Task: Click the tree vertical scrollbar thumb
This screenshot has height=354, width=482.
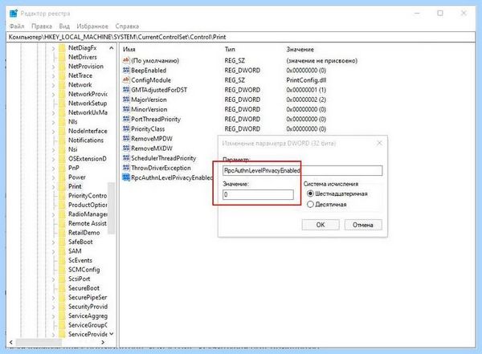Action: coord(111,209)
